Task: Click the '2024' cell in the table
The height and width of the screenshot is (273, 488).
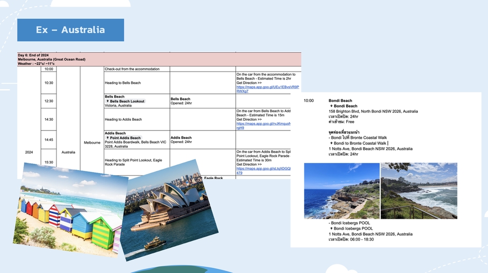Action: pyautogui.click(x=29, y=152)
